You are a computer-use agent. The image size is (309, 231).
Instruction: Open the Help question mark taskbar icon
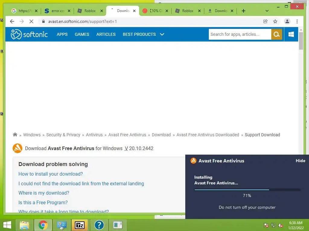click(99, 225)
